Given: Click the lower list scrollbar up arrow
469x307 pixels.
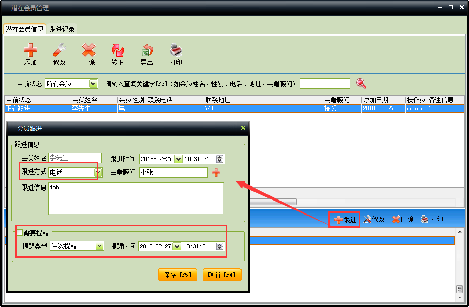Looking at the screenshot, I should click(460, 232).
